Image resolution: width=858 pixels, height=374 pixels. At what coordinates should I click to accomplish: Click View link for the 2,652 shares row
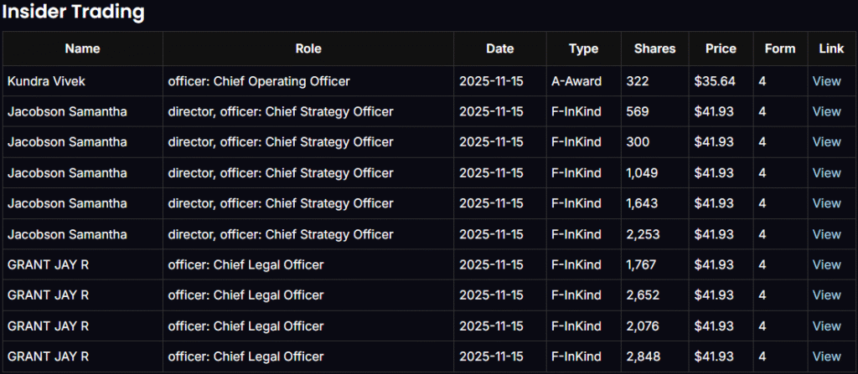coord(826,295)
